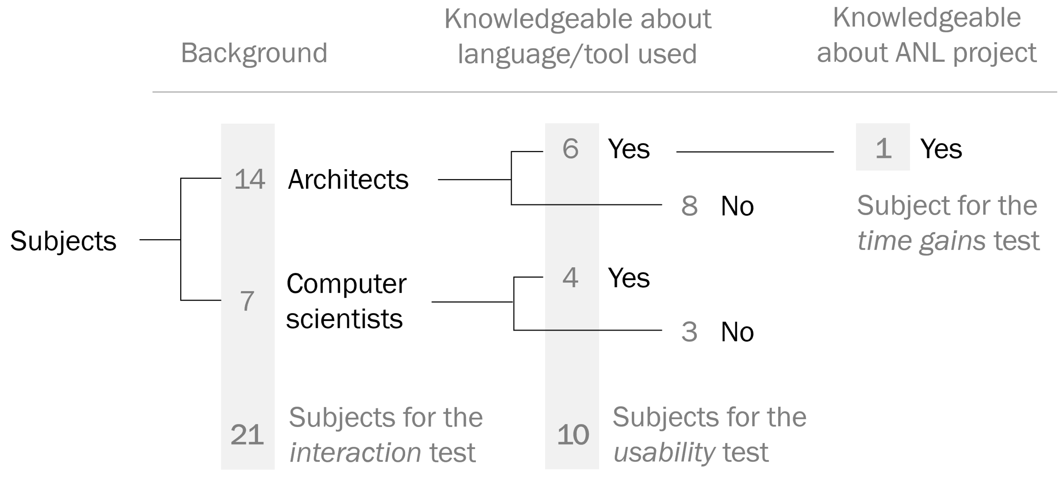This screenshot has width=1064, height=478.
Task: Click the number 7 beside Computer scientists
Action: point(247,301)
